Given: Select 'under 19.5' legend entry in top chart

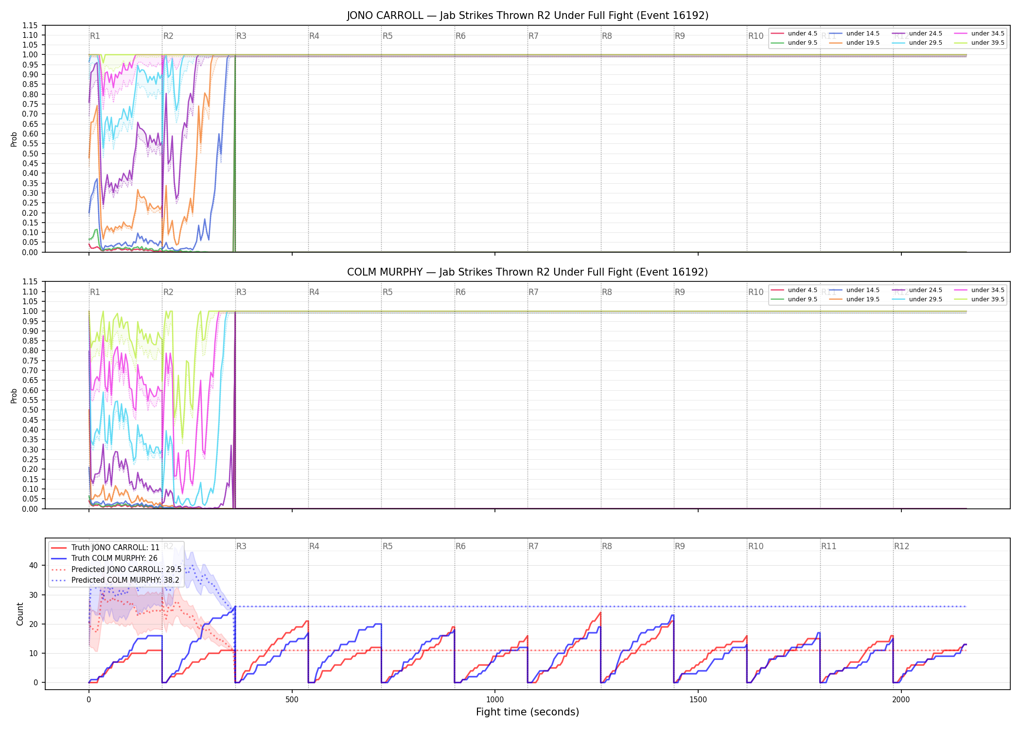Looking at the screenshot, I should (x=854, y=43).
